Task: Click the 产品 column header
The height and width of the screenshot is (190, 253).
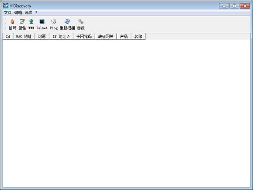Action: point(124,37)
